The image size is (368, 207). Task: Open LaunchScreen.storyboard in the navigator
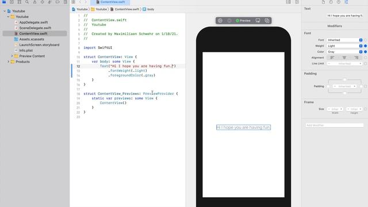click(x=39, y=45)
